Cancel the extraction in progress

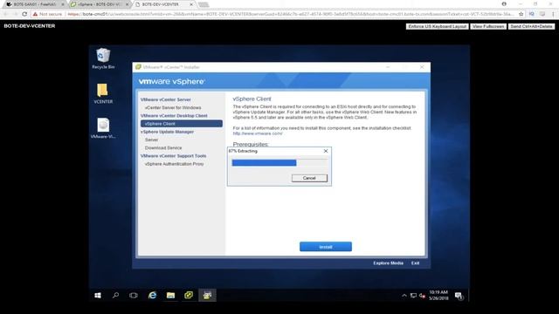(x=309, y=178)
